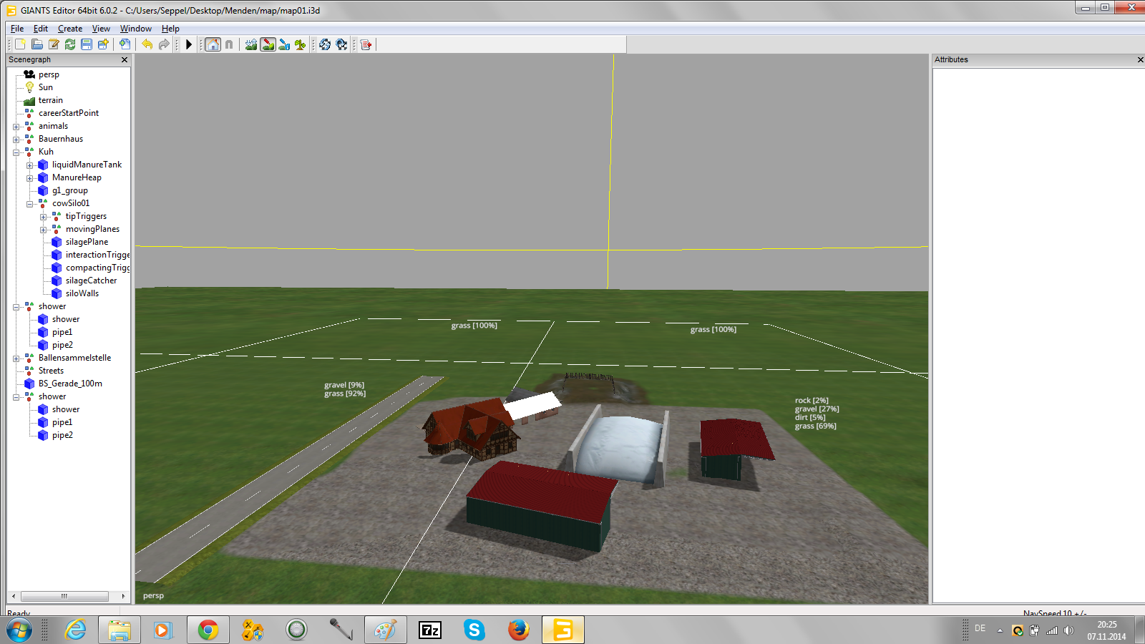
Task: Click the green reload refresh icon
Action: [x=70, y=44]
